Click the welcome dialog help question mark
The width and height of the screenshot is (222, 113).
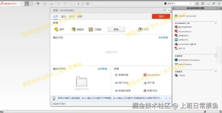[x=164, y=10]
